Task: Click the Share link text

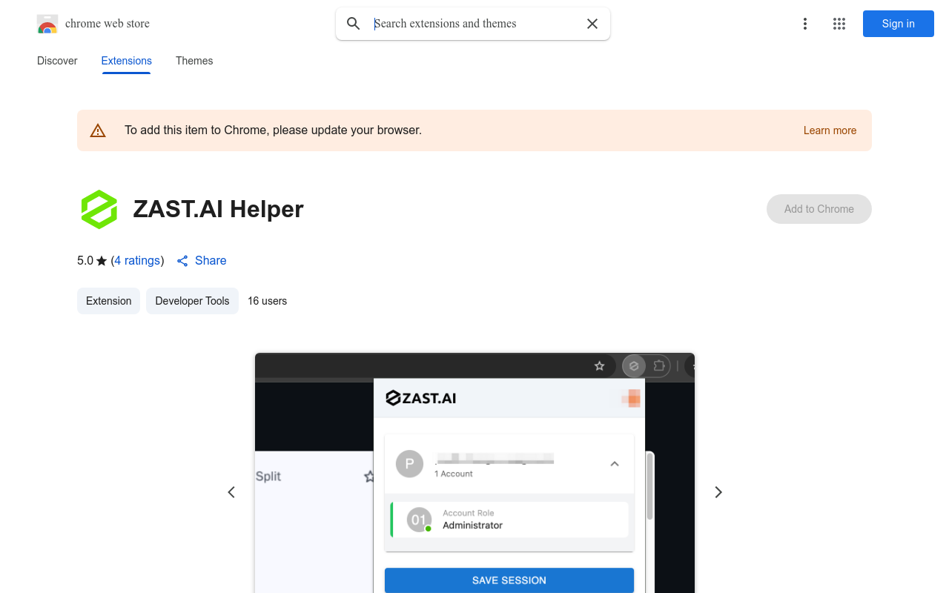Action: tap(211, 261)
